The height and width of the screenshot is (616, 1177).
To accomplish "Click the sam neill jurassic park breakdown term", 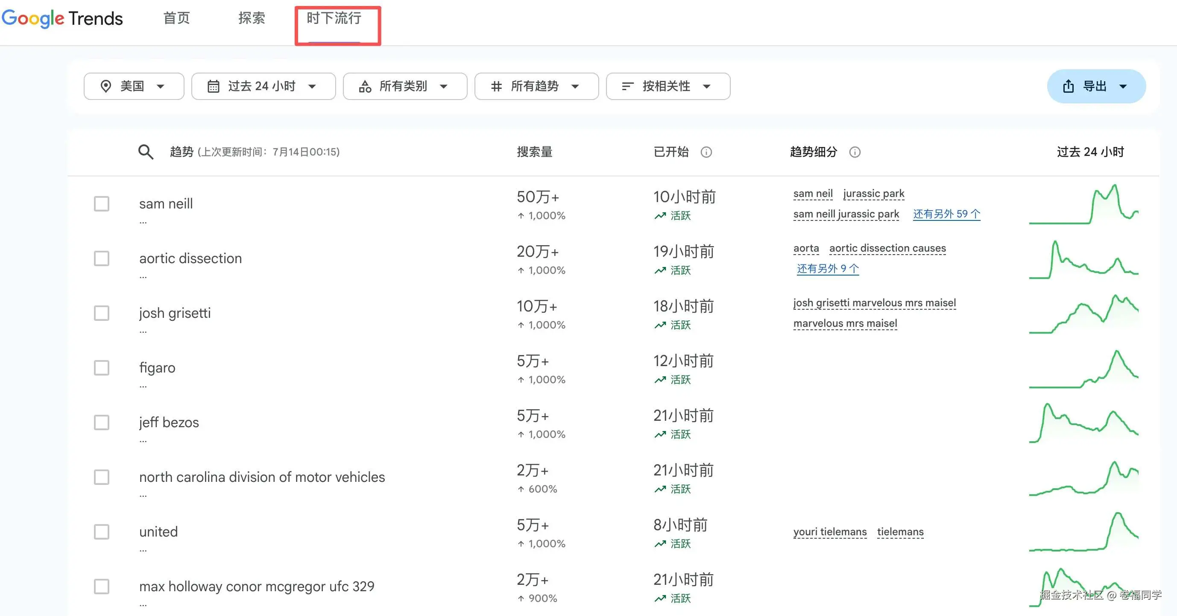I will tap(846, 214).
